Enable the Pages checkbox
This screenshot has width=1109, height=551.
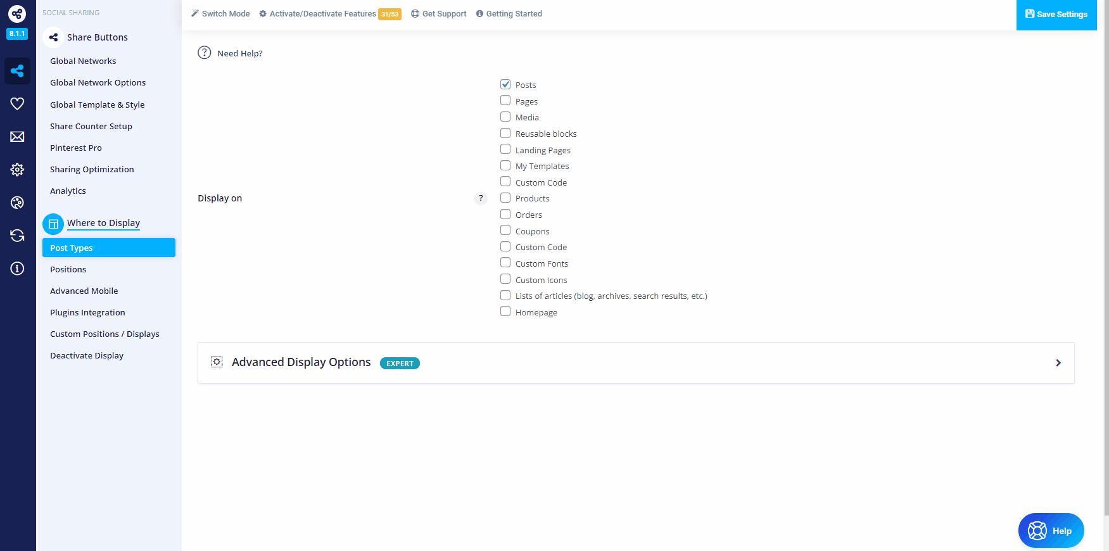[x=505, y=101]
